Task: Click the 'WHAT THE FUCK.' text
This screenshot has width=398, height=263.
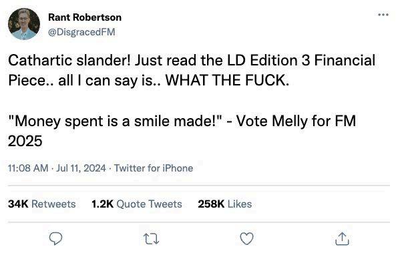Action: tap(227, 80)
